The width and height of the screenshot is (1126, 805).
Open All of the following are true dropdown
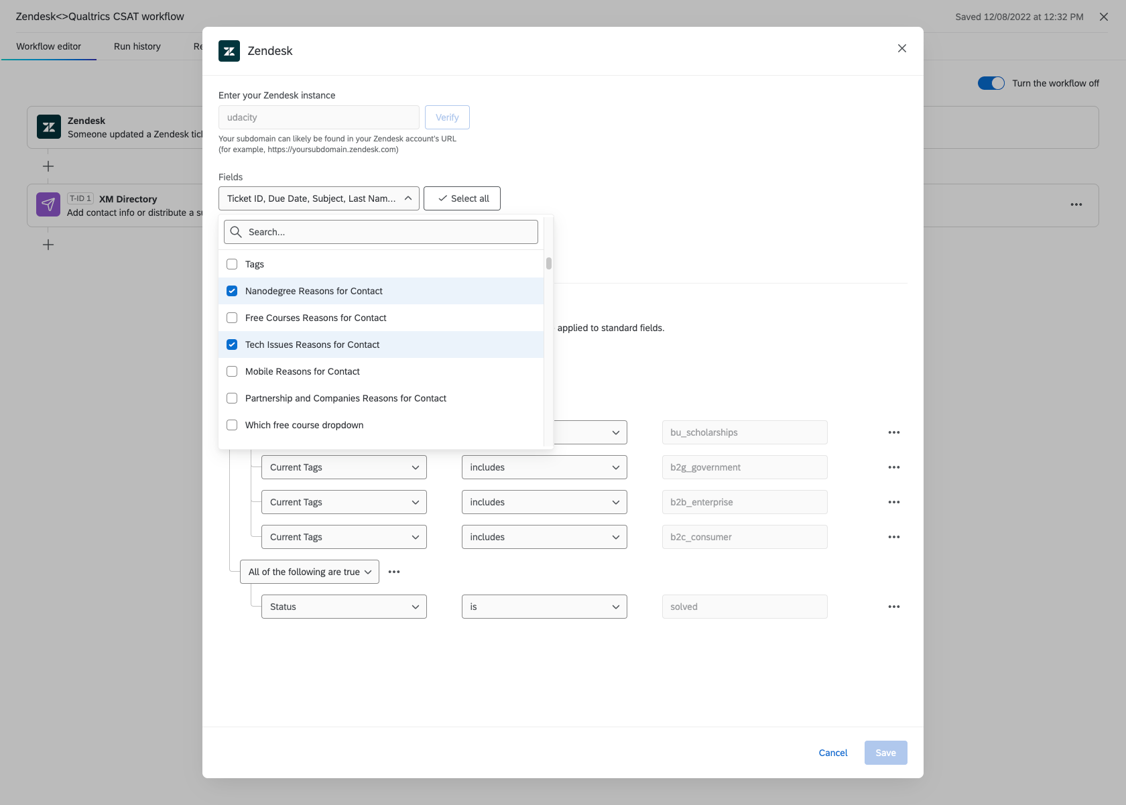pyautogui.click(x=310, y=572)
